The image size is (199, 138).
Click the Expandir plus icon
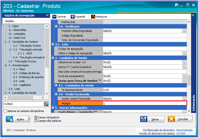tap(73, 17)
